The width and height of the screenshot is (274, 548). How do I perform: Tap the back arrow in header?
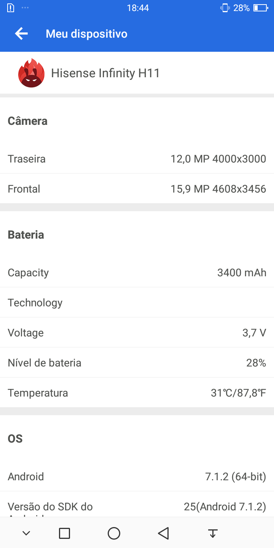21,34
